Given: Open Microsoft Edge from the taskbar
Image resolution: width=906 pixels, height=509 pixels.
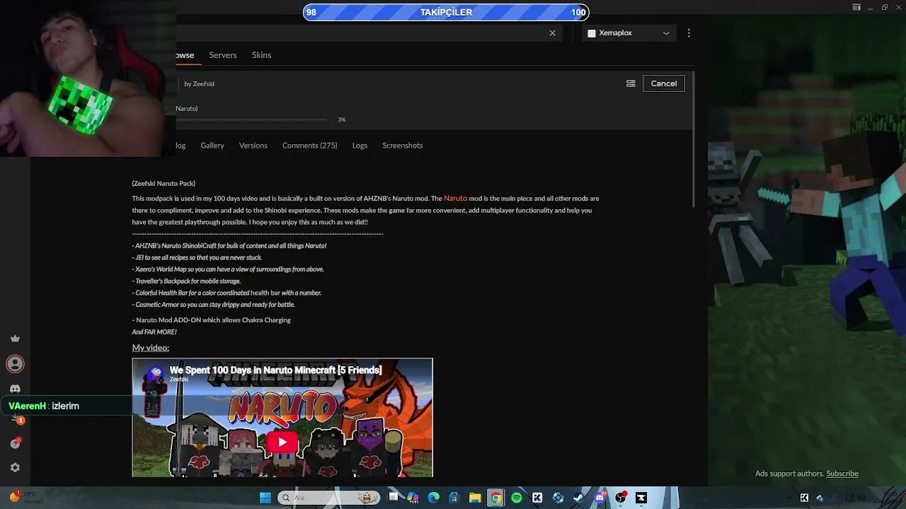Looking at the screenshot, I should point(433,498).
